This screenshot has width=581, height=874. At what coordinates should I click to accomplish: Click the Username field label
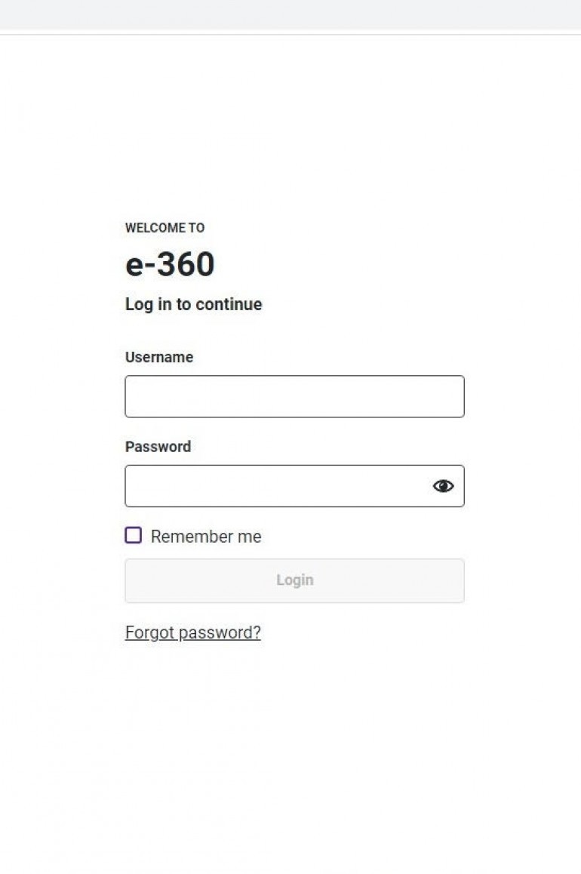pos(159,357)
